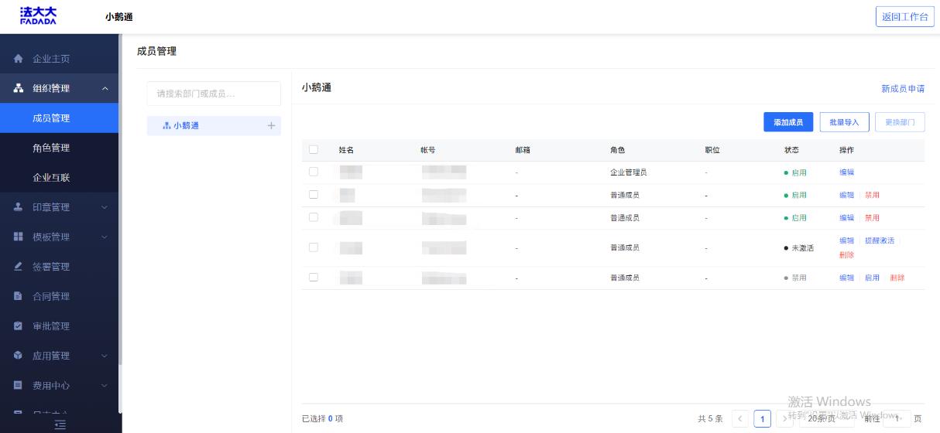Click 编辑 in the disabled member row
This screenshot has width=940, height=433.
click(x=847, y=278)
